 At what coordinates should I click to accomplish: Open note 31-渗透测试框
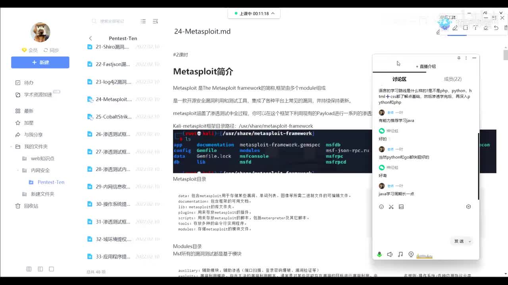click(x=123, y=222)
